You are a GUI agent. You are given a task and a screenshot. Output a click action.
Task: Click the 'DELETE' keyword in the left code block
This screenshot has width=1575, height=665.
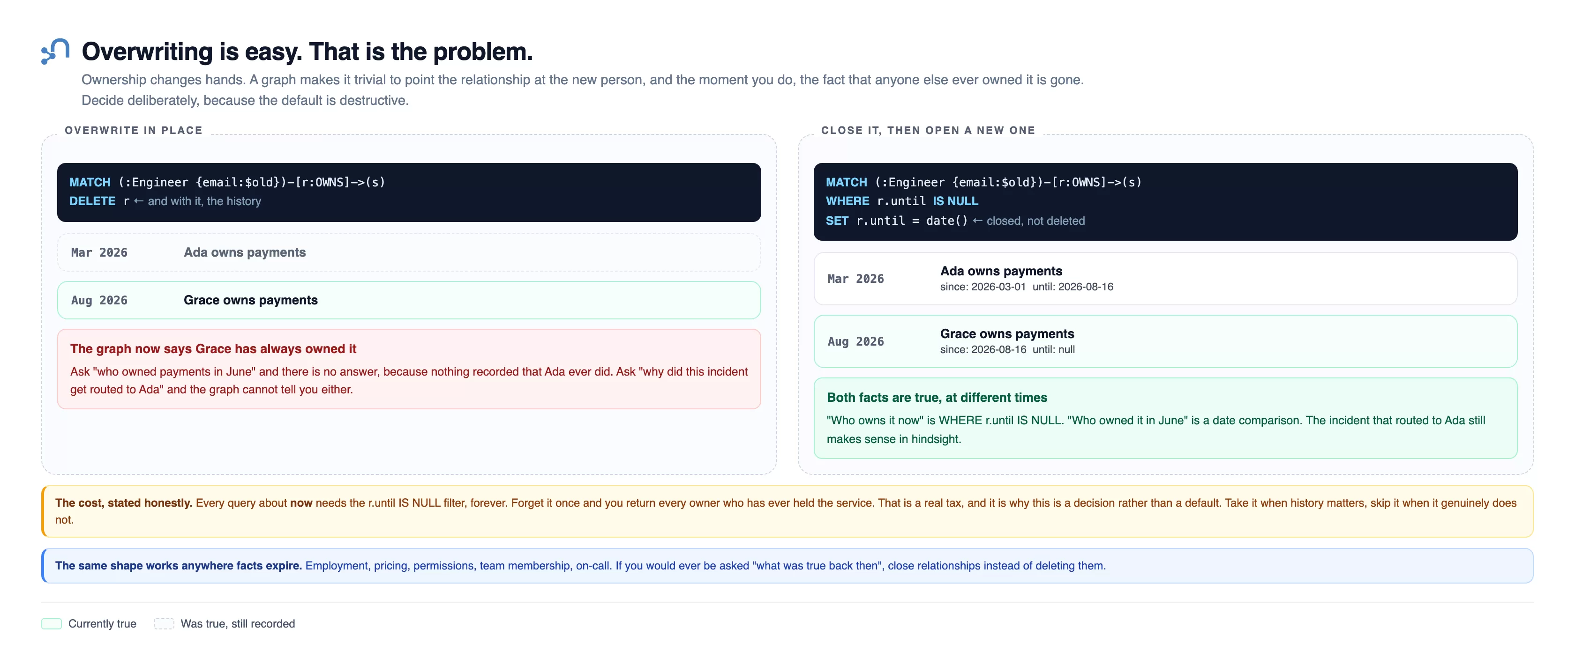click(x=92, y=201)
